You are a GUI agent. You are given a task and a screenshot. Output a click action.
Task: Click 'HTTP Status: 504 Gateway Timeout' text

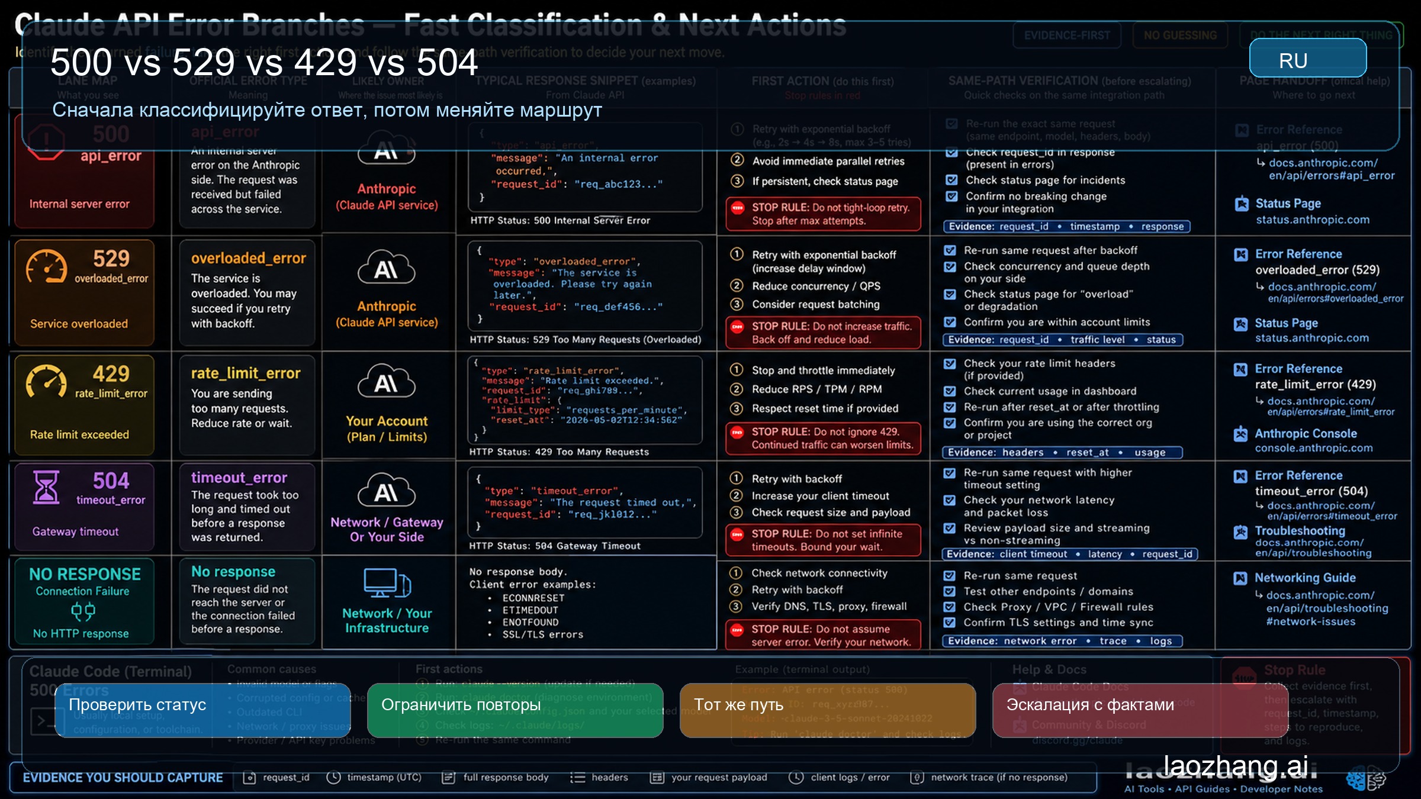pos(555,546)
